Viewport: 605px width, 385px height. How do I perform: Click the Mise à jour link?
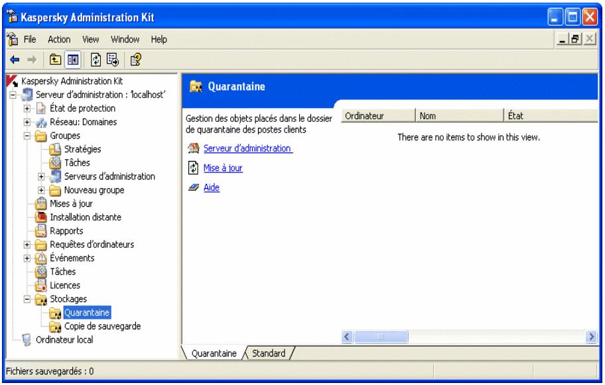(223, 168)
